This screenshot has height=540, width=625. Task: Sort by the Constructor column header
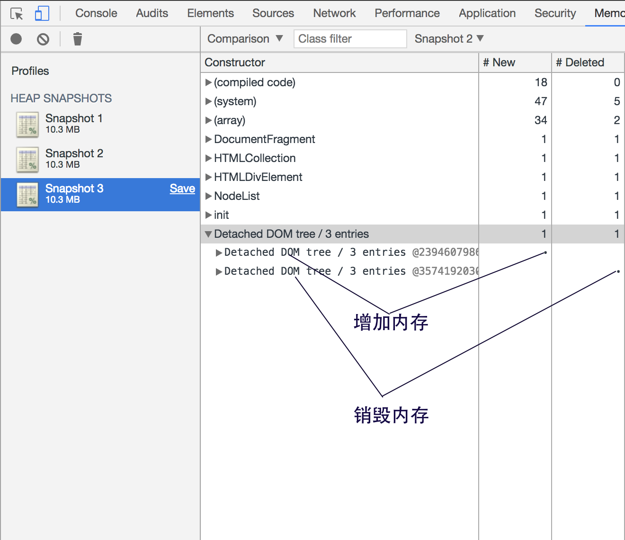pos(339,63)
